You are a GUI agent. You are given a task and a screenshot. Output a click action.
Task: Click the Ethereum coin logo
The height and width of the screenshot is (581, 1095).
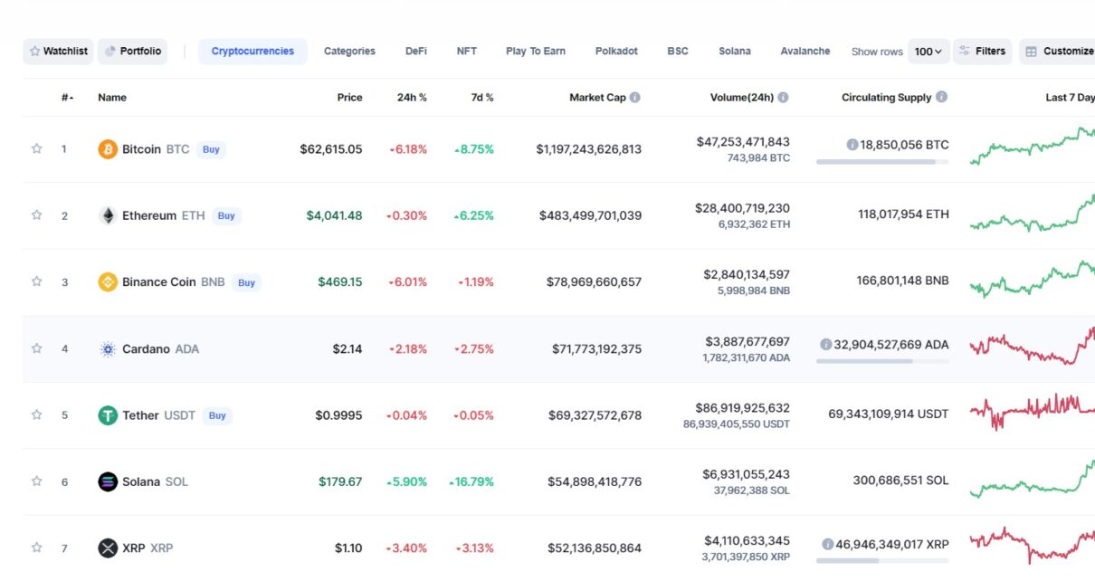pos(108,215)
